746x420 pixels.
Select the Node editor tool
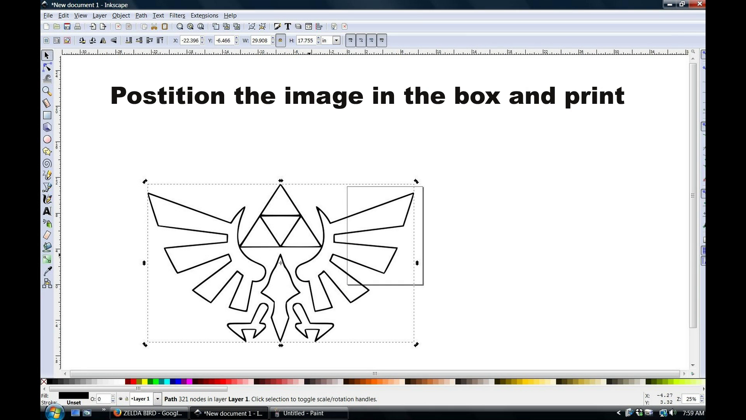click(x=47, y=67)
